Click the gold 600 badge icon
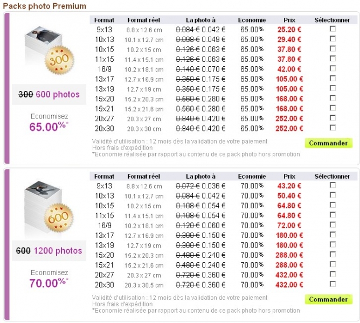Image resolution: width=360 pixels, height=323 pixels. (x=59, y=217)
